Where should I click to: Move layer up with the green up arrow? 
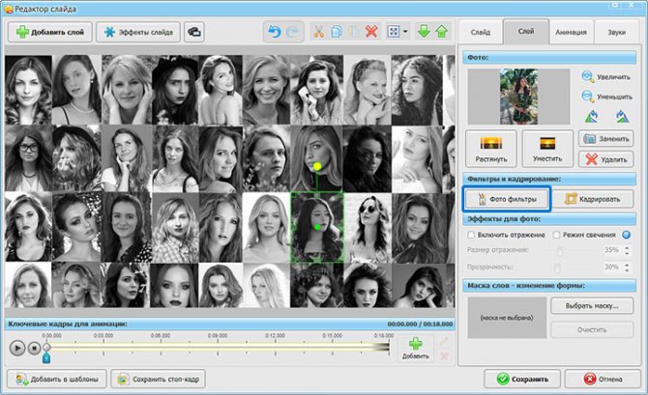(441, 32)
